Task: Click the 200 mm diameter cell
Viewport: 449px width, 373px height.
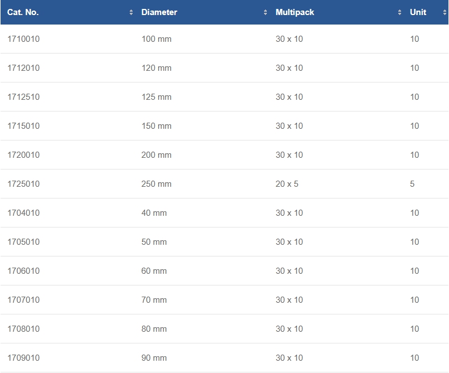Action: [157, 155]
